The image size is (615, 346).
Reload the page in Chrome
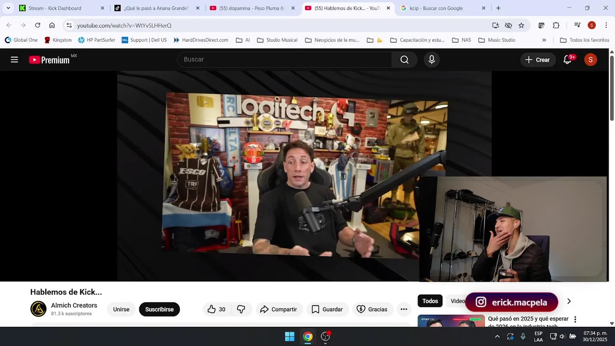pos(37,25)
